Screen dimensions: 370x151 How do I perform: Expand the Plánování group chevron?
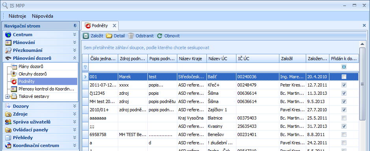[74, 42]
